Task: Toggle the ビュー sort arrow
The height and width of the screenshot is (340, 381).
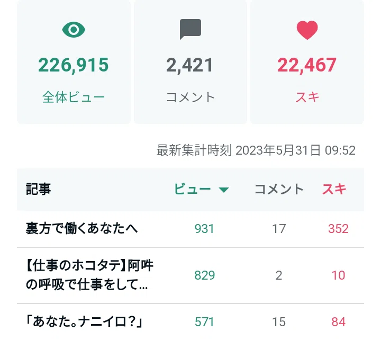Action: [223, 190]
